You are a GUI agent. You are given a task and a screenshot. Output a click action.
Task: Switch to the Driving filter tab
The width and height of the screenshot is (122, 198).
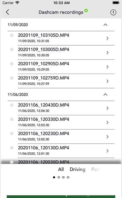[78, 169]
